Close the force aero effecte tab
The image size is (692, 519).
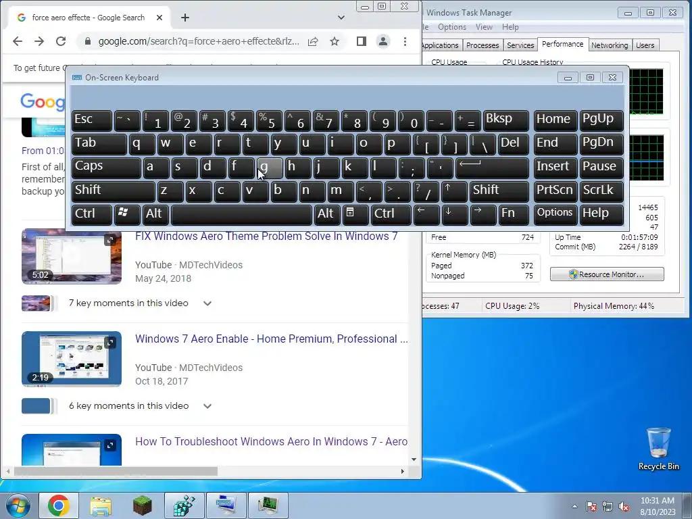pyautogui.click(x=159, y=18)
